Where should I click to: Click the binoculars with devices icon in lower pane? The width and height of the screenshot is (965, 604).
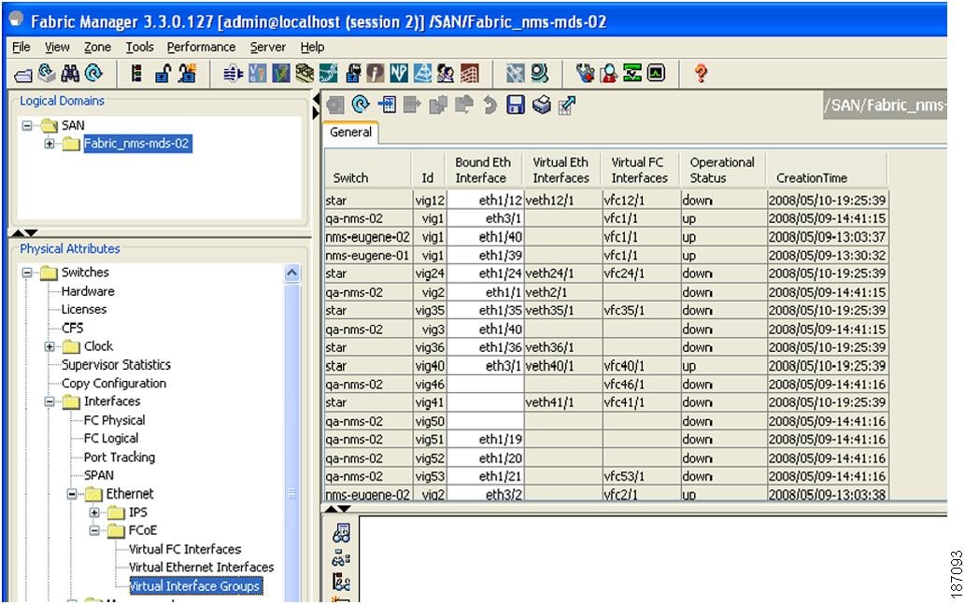point(341,558)
